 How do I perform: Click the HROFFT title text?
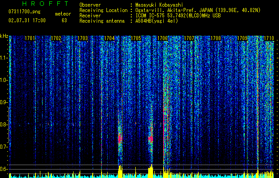45,4
